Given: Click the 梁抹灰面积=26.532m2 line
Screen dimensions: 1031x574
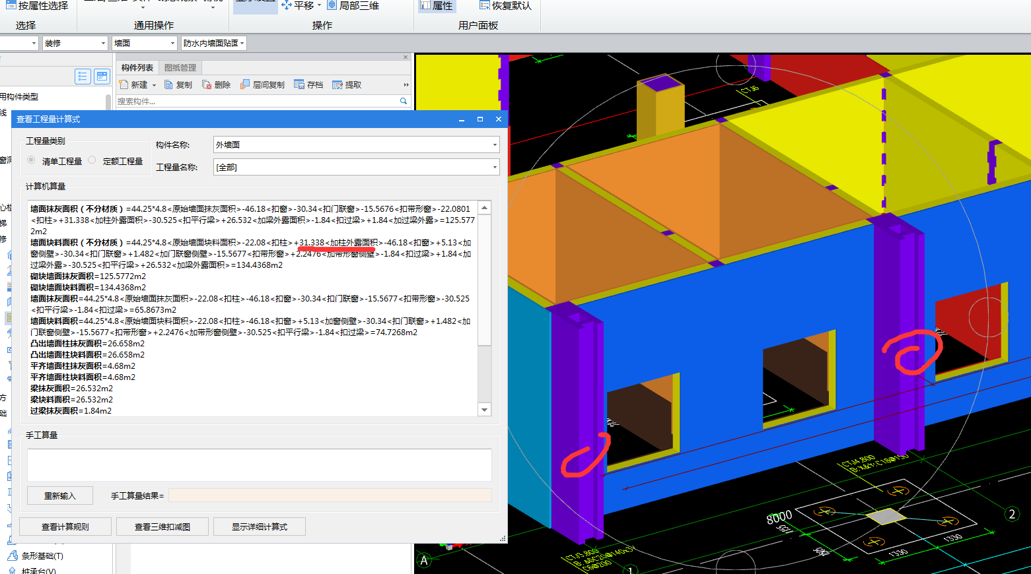Looking at the screenshot, I should [71, 388].
